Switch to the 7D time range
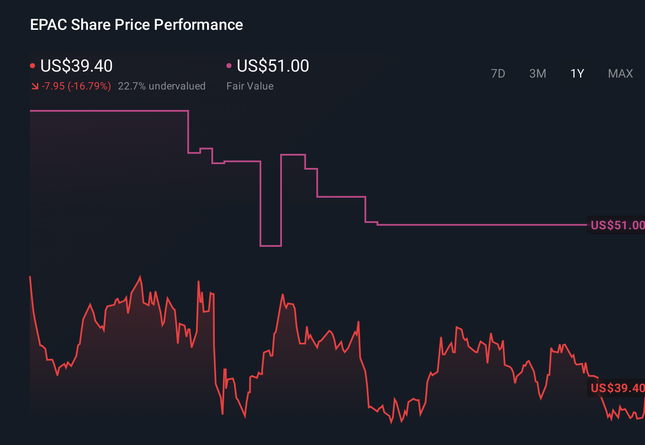 pos(498,73)
